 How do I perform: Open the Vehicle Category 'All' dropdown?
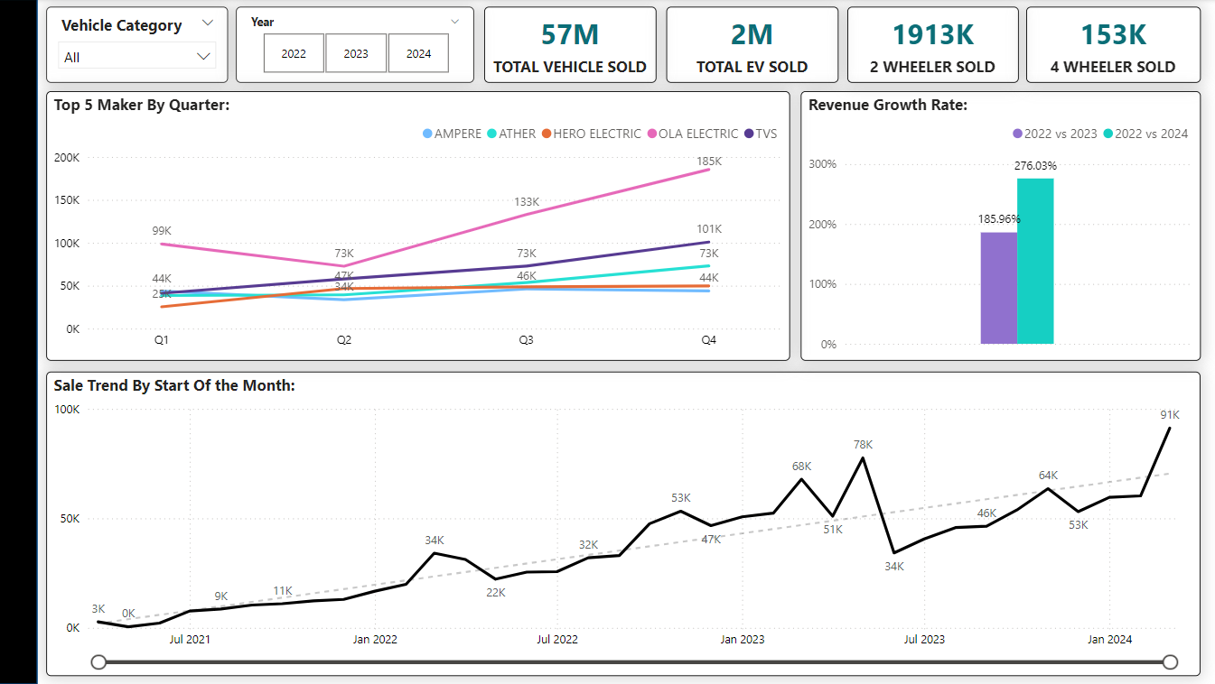[136, 56]
